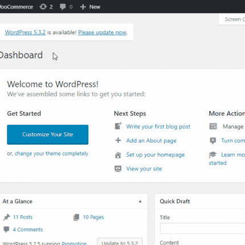Click the At a Glance widget title
This screenshot has height=245, width=245.
[x=18, y=201]
